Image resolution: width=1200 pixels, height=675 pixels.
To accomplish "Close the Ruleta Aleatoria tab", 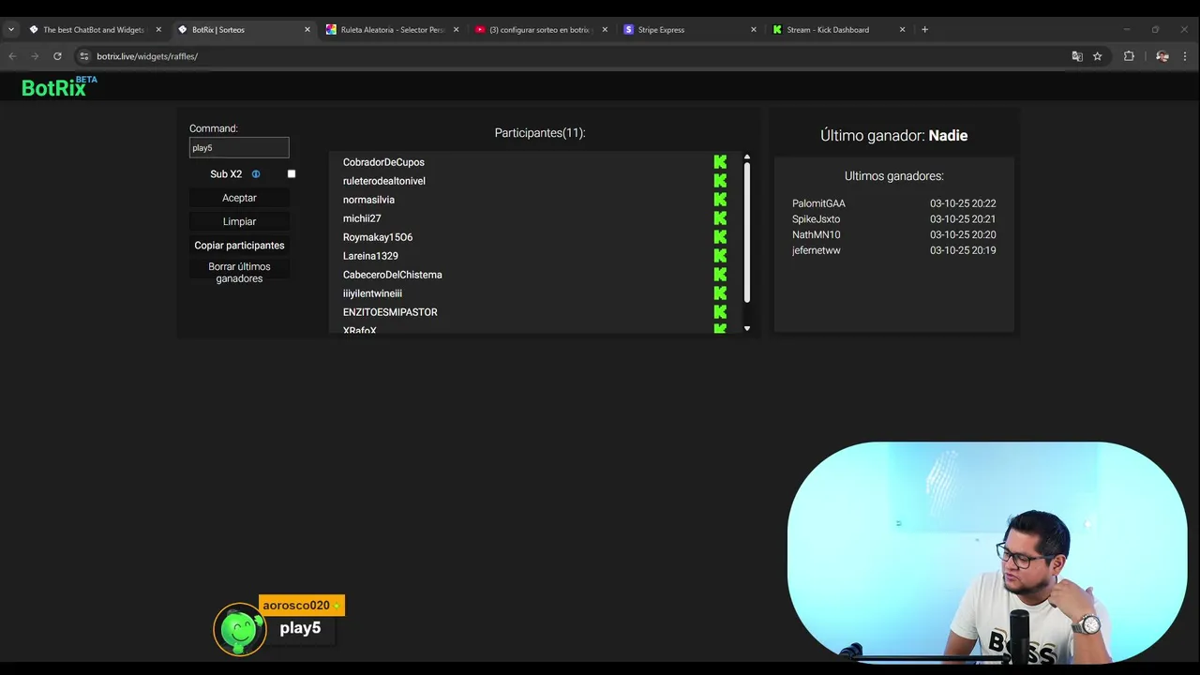I will tap(456, 30).
